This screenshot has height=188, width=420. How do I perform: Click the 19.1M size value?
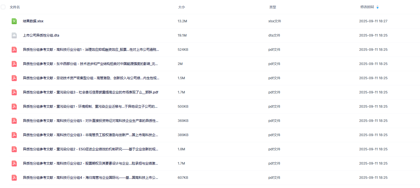182,35
